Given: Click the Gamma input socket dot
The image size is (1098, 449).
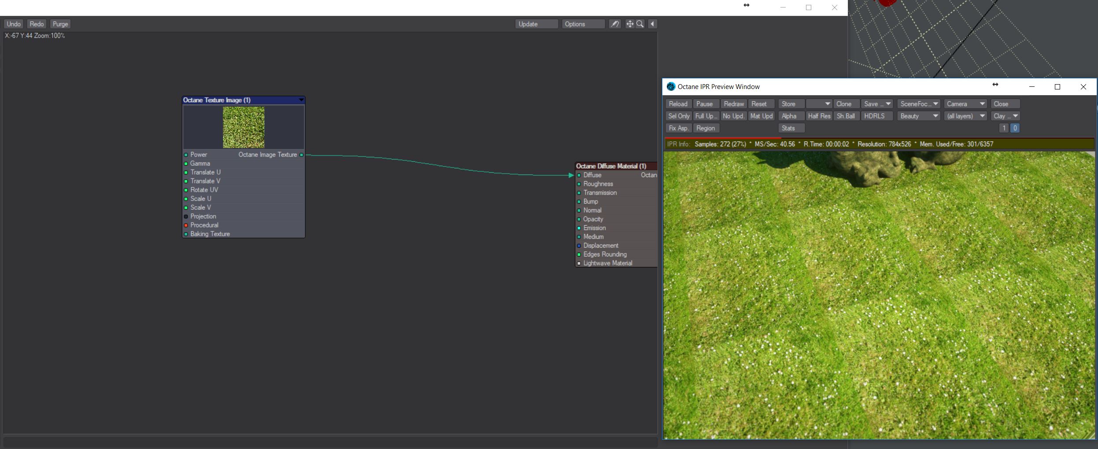Looking at the screenshot, I should [186, 164].
